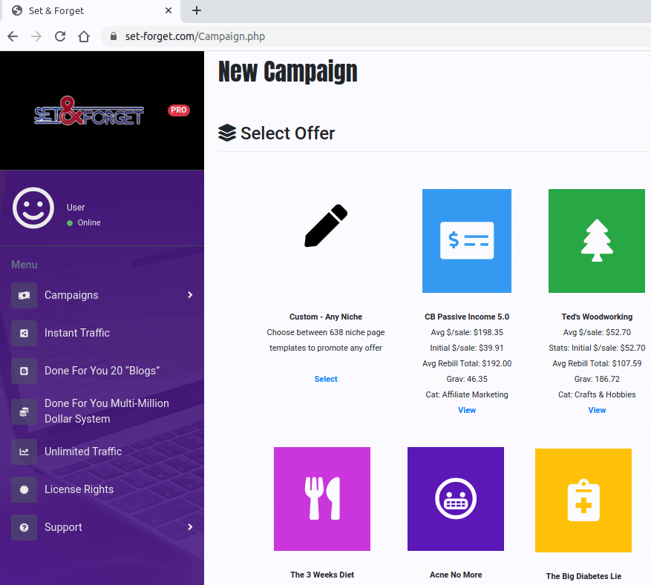Click the address bar URL
The height and width of the screenshot is (585, 651).
(195, 36)
